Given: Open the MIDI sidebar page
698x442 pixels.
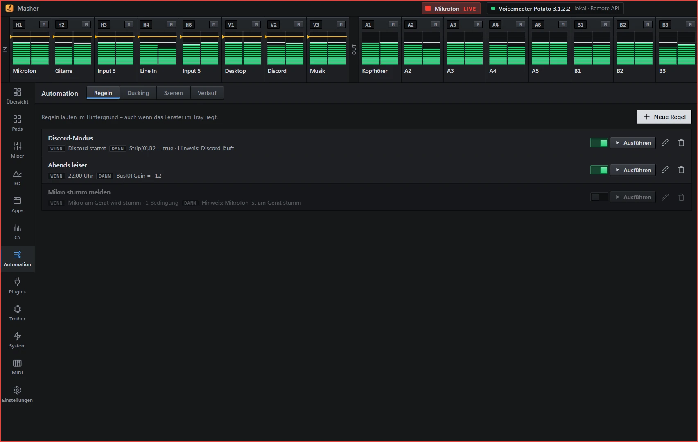Looking at the screenshot, I should 17,368.
